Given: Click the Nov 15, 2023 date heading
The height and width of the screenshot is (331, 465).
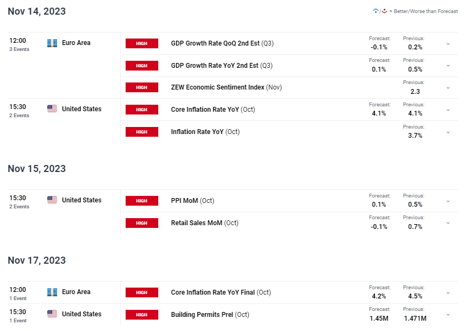Looking at the screenshot, I should [x=36, y=169].
